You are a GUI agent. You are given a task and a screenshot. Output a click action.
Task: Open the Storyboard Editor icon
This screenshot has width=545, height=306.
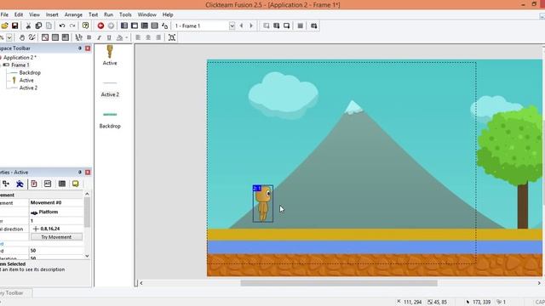pyautogui.click(x=124, y=25)
